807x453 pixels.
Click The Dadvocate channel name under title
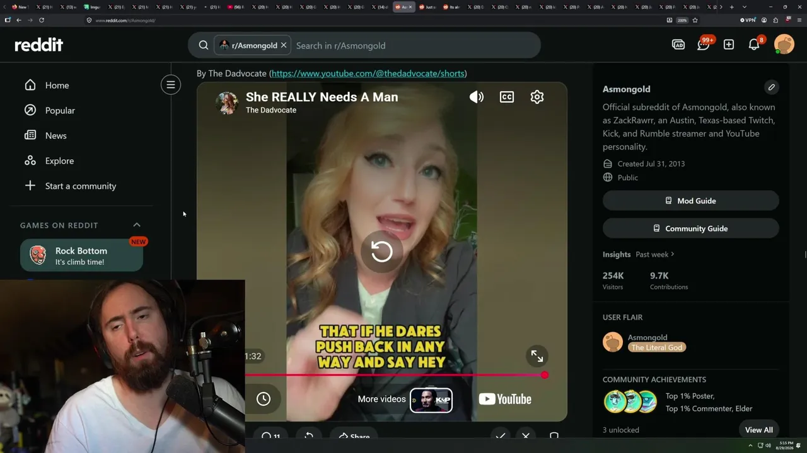click(x=271, y=110)
